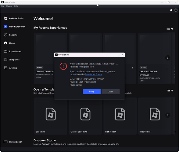This screenshot has height=152, width=179.
Task: Click the Templates layout icon
Action: [x=5, y=60]
